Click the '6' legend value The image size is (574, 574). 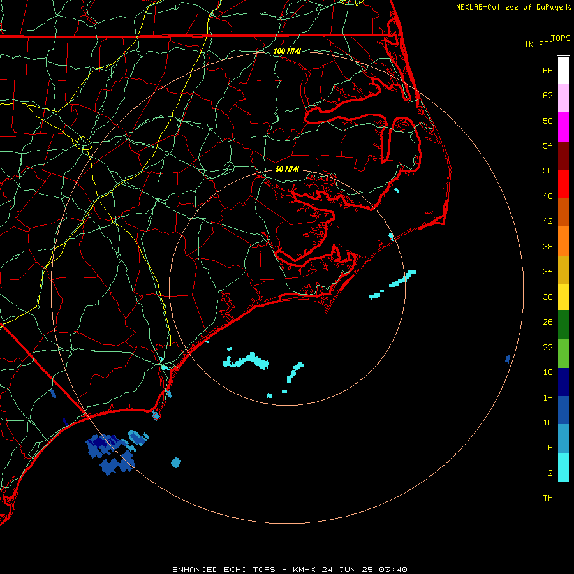pos(550,448)
